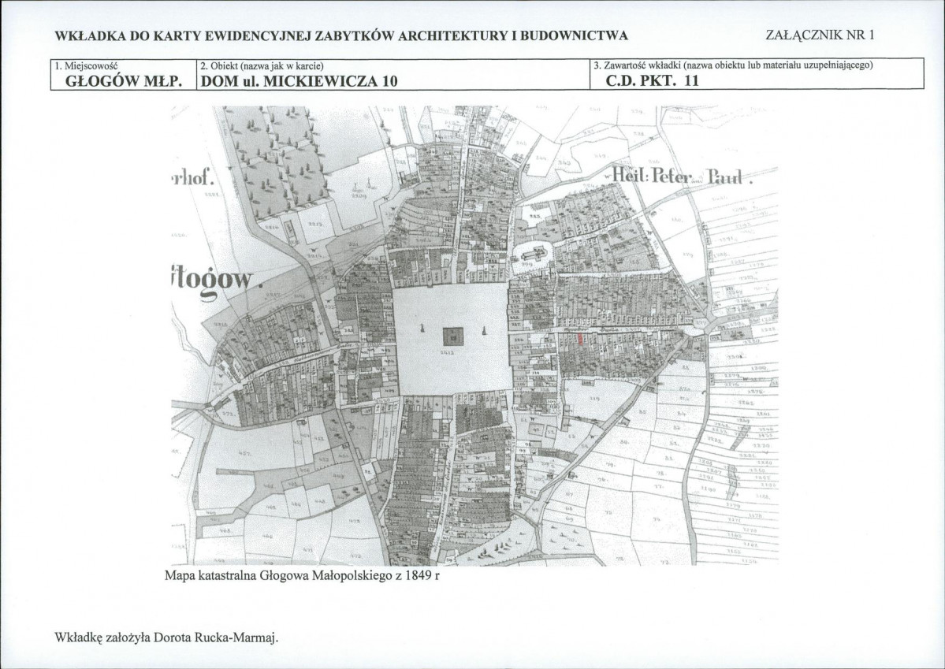Click the 'rhof.' label at map edge
Screen dimensions: 945x669
click(193, 177)
